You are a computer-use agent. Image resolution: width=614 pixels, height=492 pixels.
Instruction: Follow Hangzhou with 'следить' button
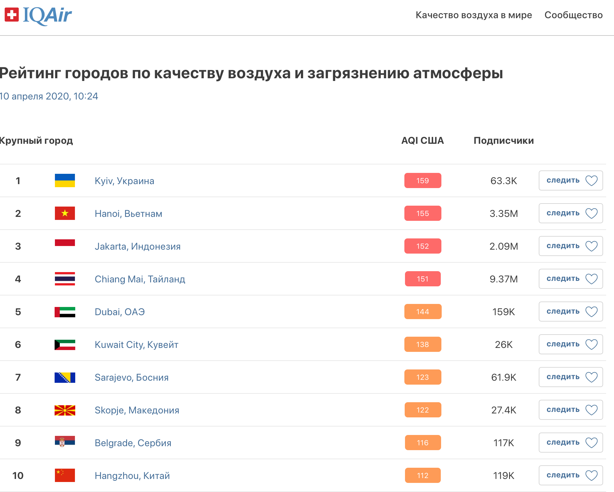tap(563, 475)
